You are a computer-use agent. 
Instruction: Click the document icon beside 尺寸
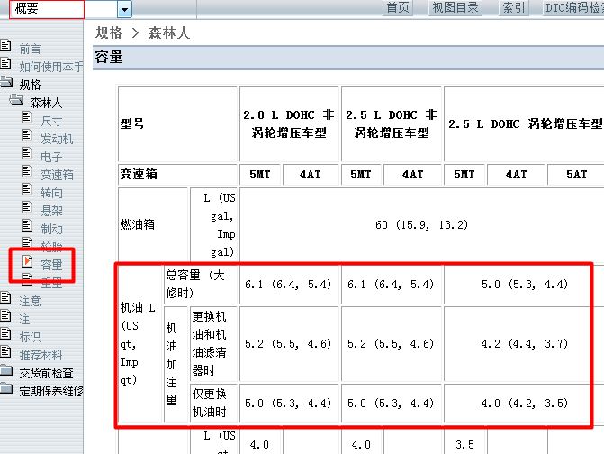click(x=27, y=117)
